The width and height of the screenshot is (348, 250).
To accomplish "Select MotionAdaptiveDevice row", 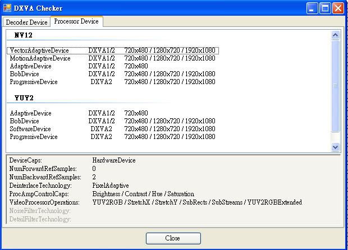I will click(x=113, y=58).
